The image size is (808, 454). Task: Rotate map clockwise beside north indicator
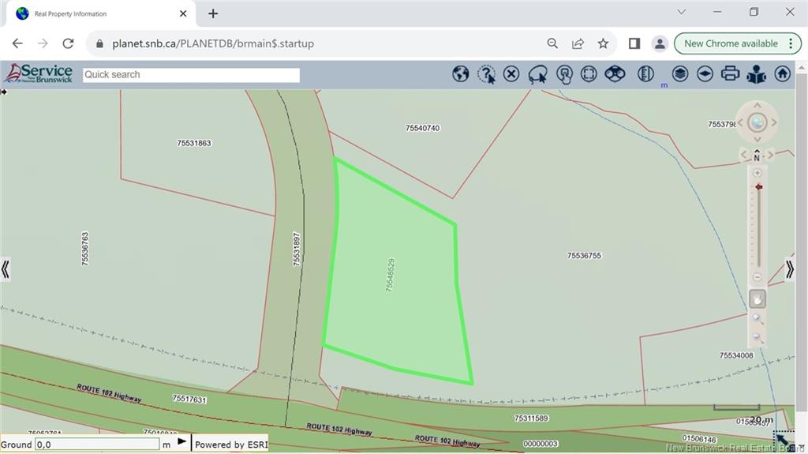(770, 155)
